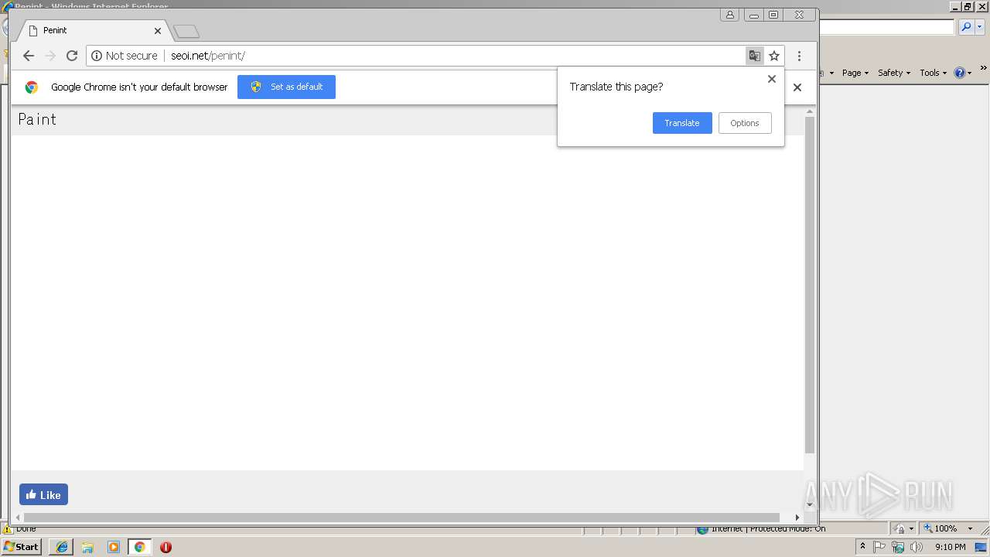View site info for Not secure
The image size is (990, 557).
pyautogui.click(x=125, y=56)
